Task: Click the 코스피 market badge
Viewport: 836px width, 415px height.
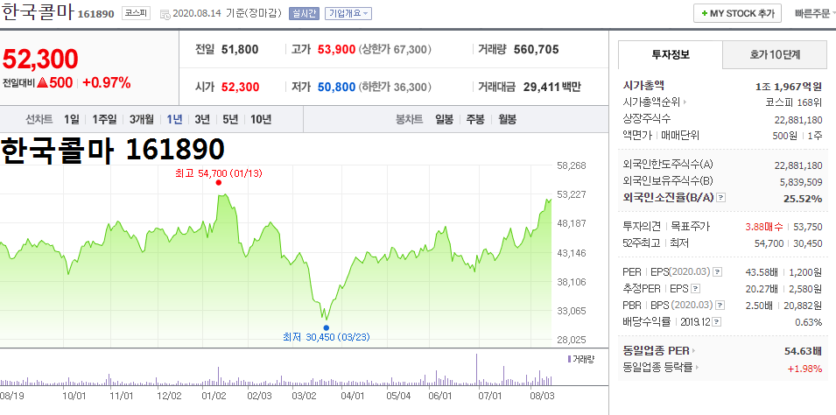Action: tap(136, 14)
